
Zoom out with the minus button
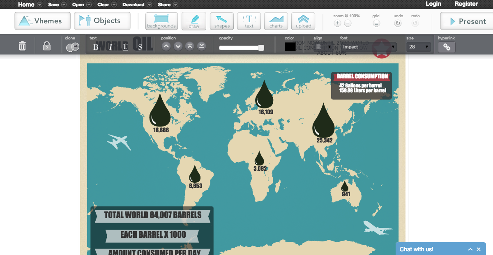348,23
